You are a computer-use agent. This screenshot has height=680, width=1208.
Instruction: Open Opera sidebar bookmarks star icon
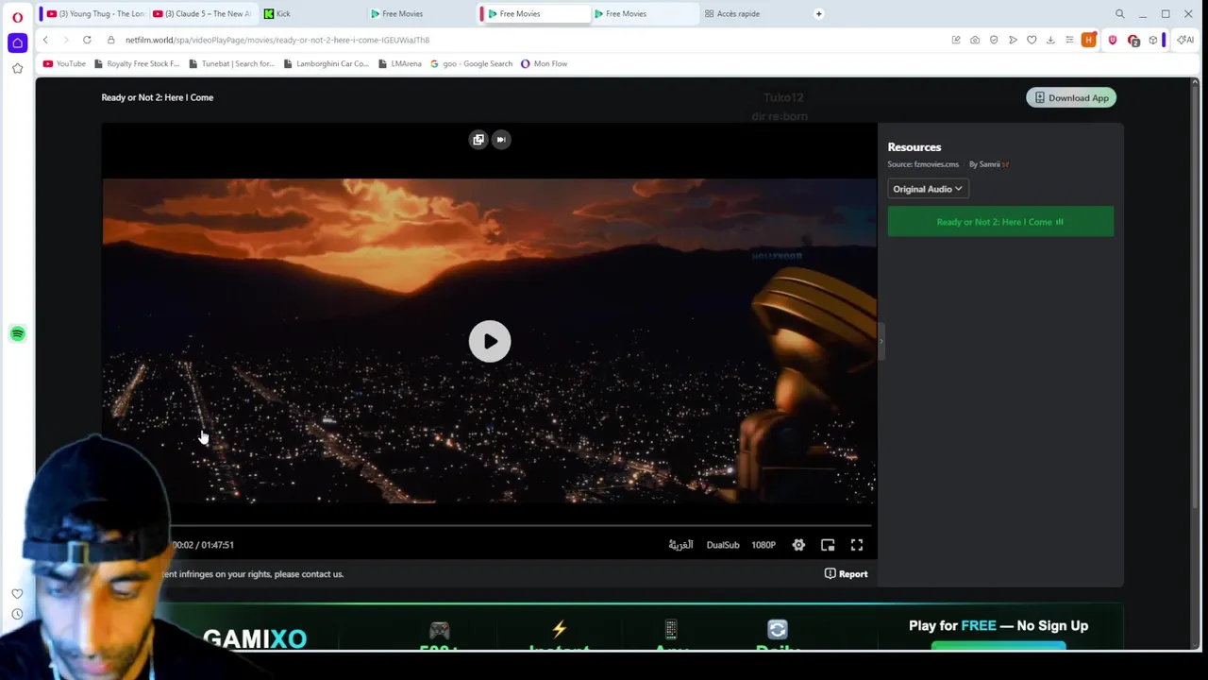pos(17,68)
